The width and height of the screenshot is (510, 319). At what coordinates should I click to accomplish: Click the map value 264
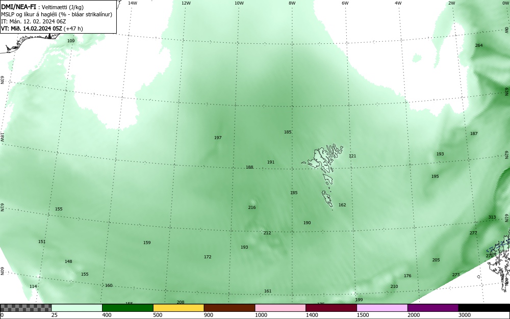[479, 45]
